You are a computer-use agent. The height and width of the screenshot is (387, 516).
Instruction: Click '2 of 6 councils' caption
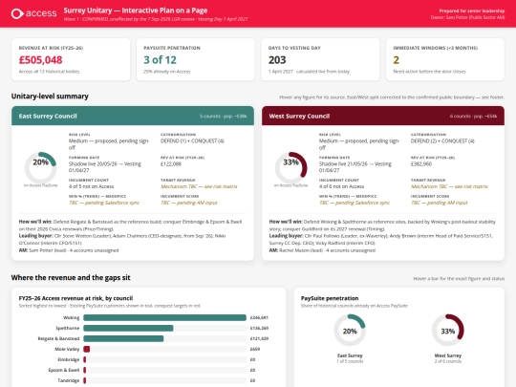(448, 361)
